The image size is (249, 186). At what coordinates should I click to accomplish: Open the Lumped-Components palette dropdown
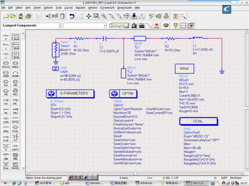point(60,25)
